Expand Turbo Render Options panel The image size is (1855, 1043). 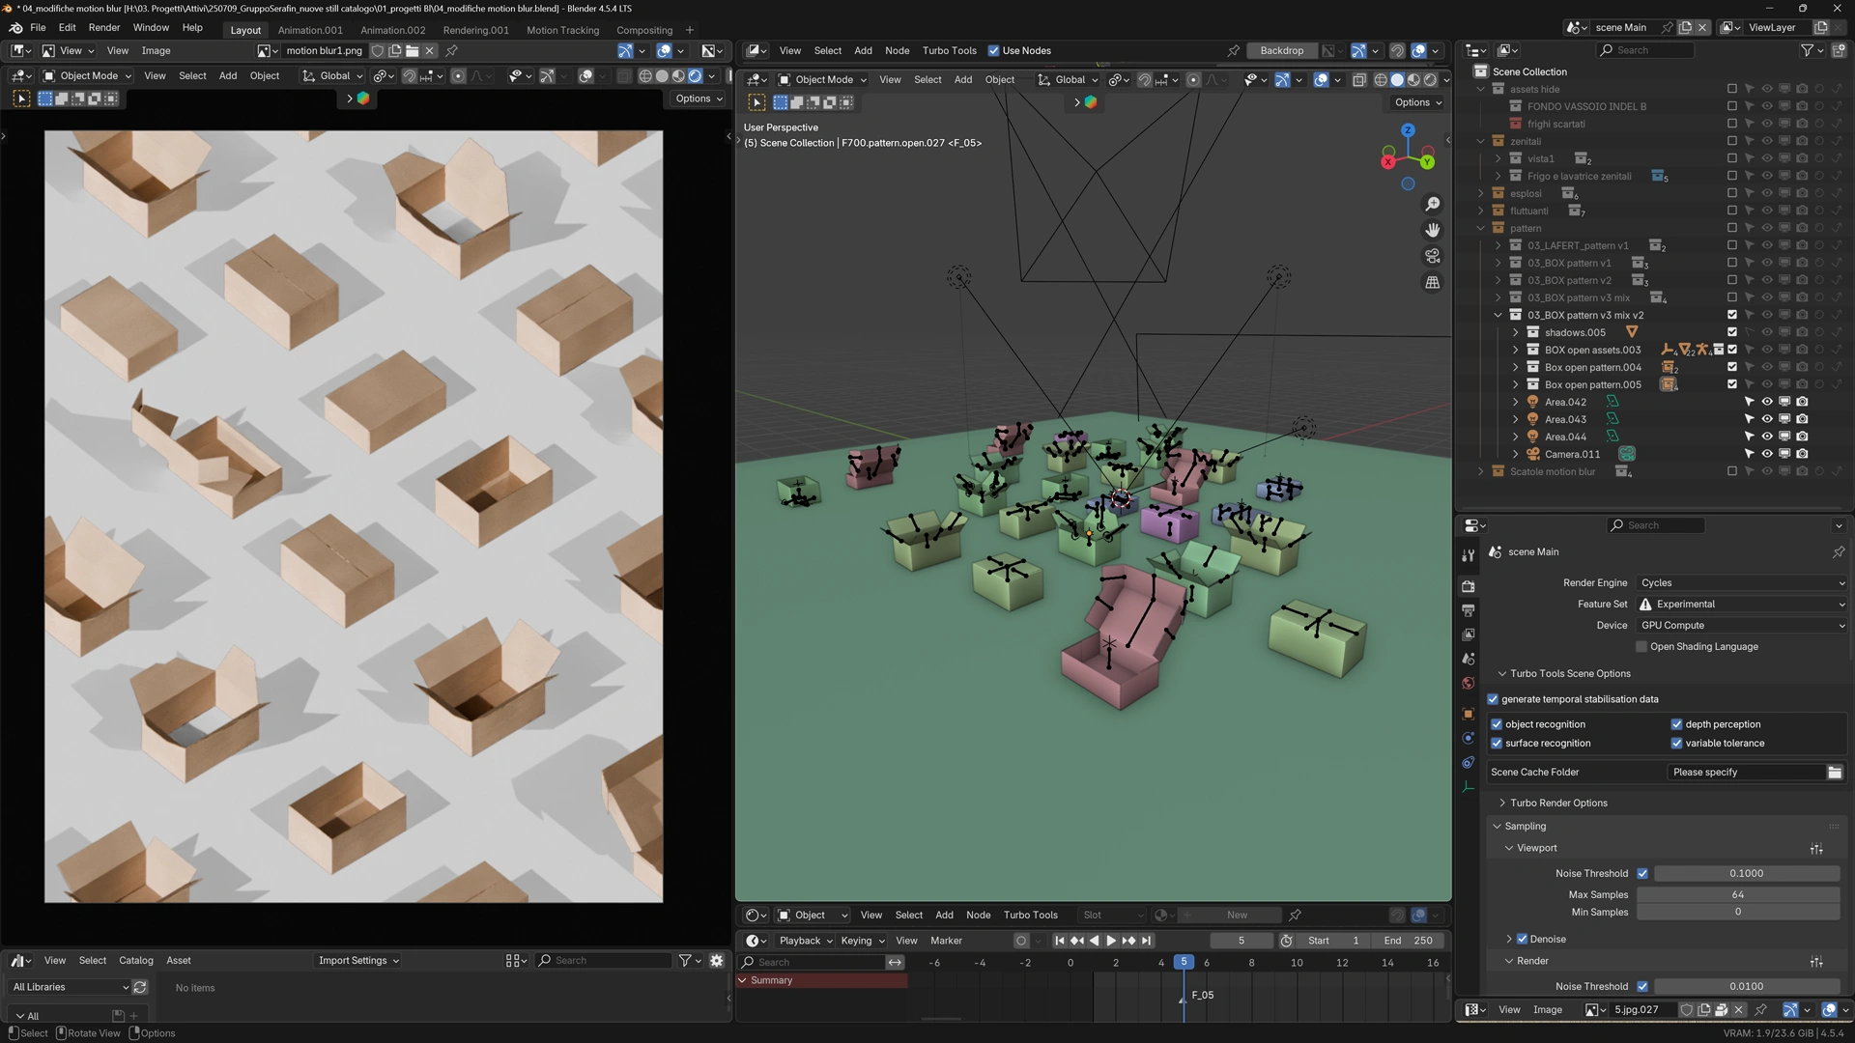(x=1503, y=803)
